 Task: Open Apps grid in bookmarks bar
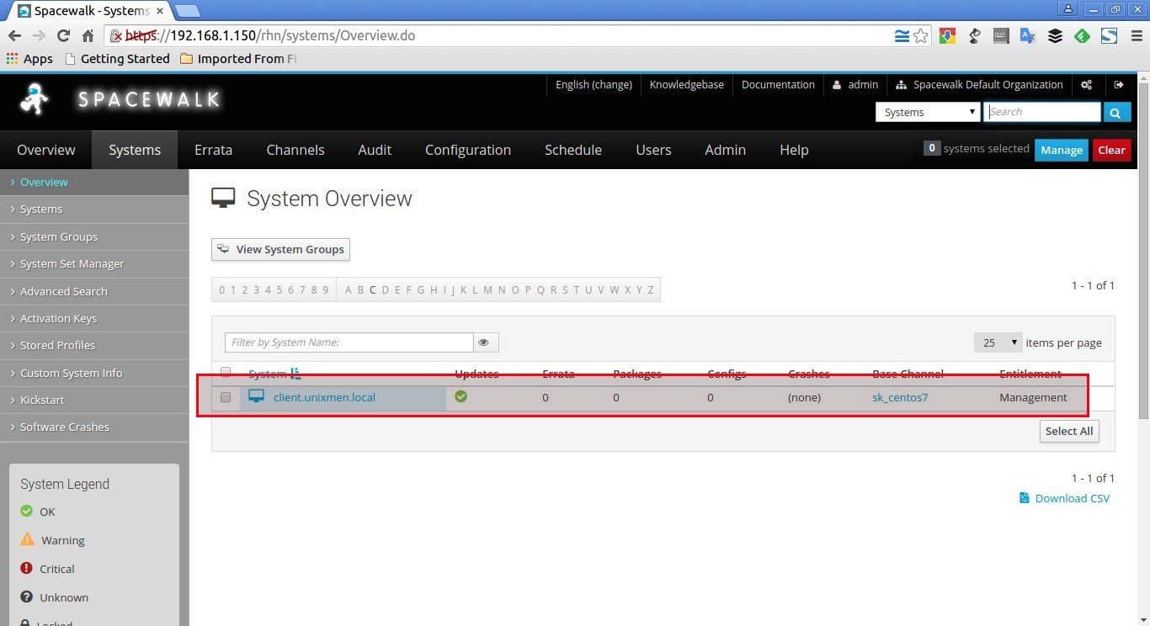coord(29,59)
